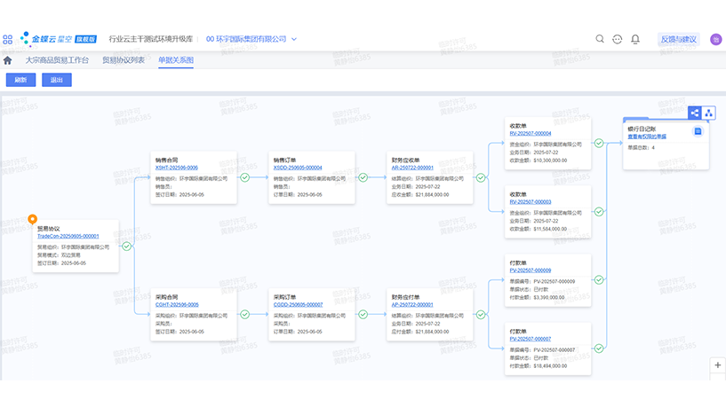The height and width of the screenshot is (407, 726).
Task: Open the TradeCon-20250605-000001 link
Action: (68, 237)
